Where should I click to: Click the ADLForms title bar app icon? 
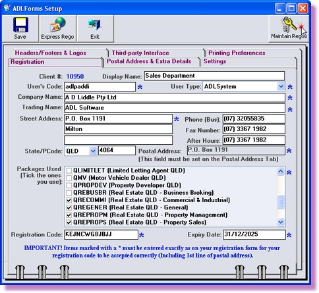(x=7, y=8)
